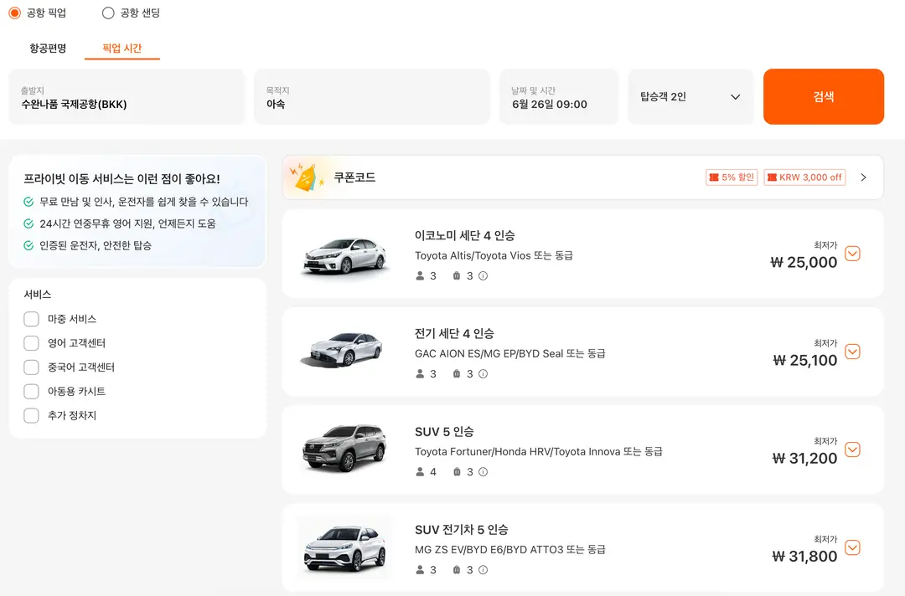Click info icon on SUV 5 인승 luggage
Screen dimensions: 905x596
pyautogui.click(x=484, y=472)
